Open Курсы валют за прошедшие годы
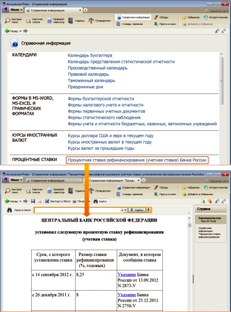 click(x=101, y=148)
